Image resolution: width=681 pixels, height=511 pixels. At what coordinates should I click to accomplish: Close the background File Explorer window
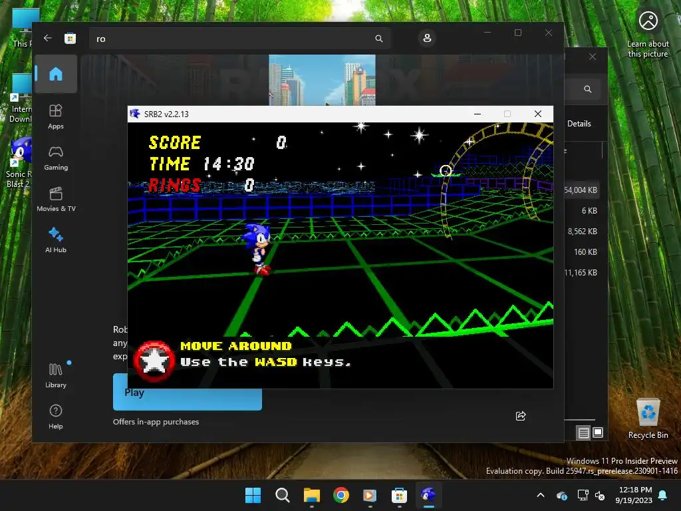[593, 57]
